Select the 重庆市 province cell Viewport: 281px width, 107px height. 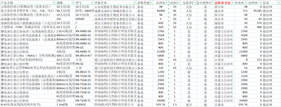(219, 19)
